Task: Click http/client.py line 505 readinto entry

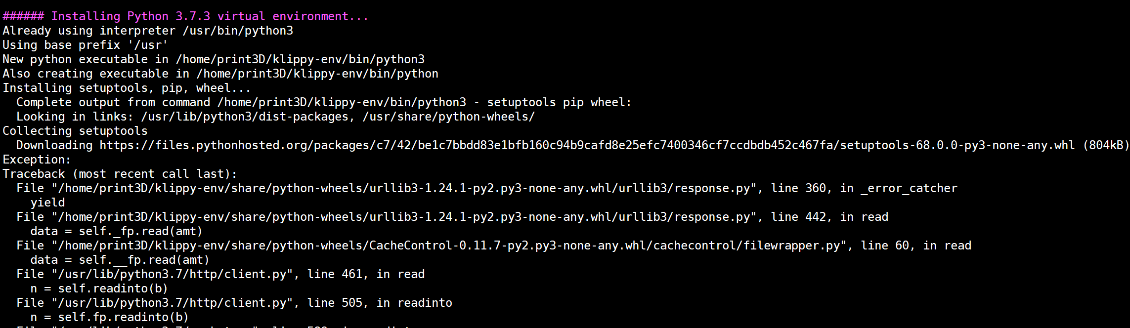Action: (234, 303)
